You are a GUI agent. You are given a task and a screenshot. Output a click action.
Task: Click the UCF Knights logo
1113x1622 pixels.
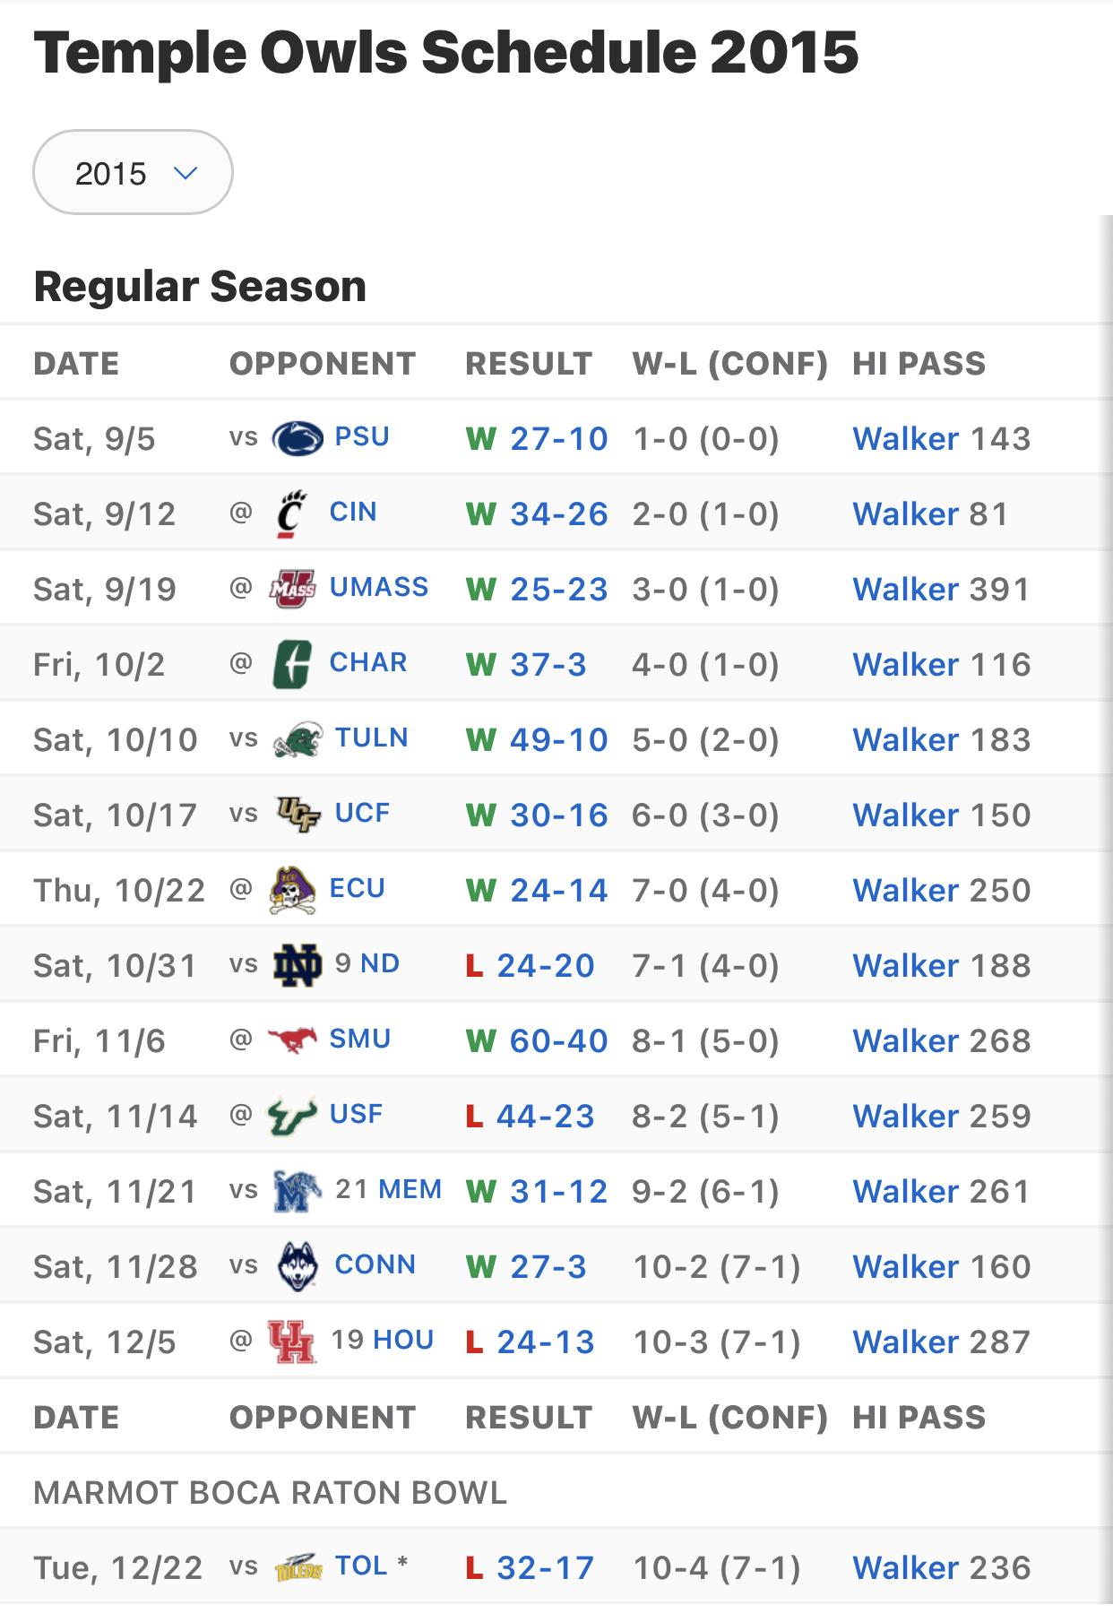coord(298,815)
